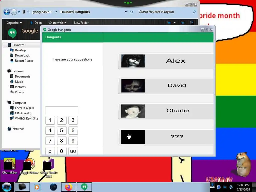256x192 pixels.
Task: Click Charlie's profile photo thumbnail
Action: (x=133, y=111)
